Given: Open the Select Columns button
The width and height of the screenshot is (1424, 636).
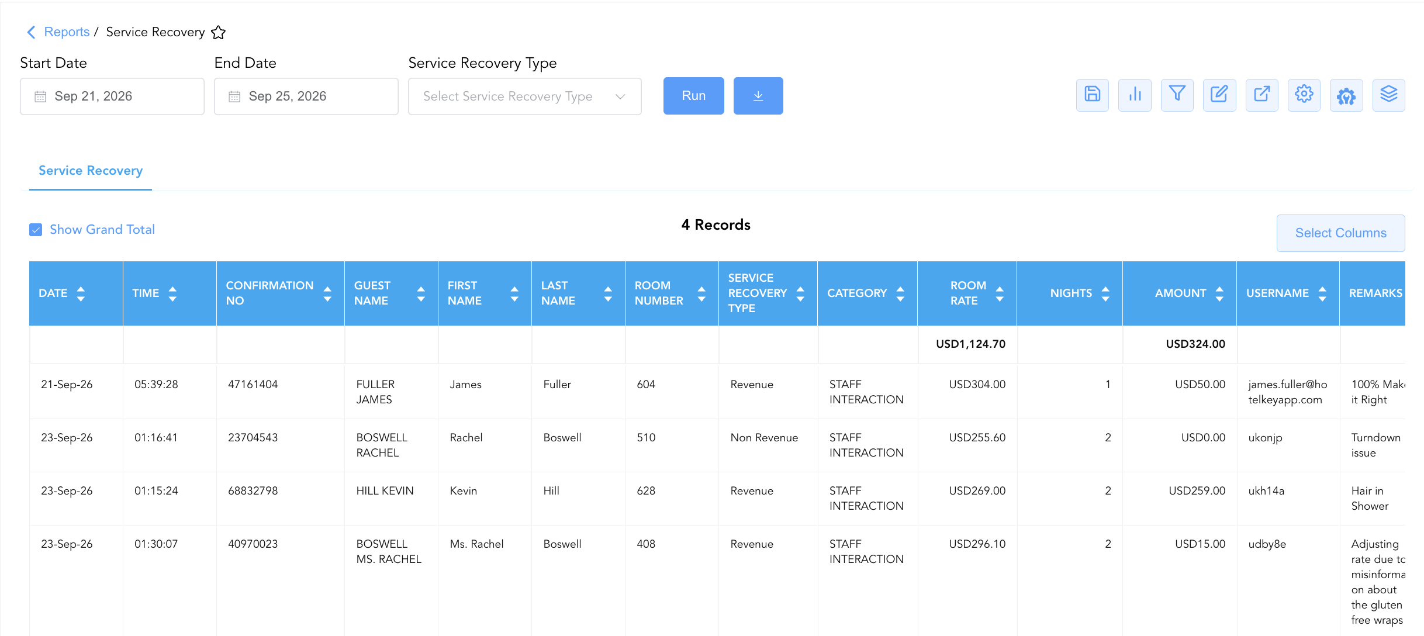Looking at the screenshot, I should (x=1341, y=233).
